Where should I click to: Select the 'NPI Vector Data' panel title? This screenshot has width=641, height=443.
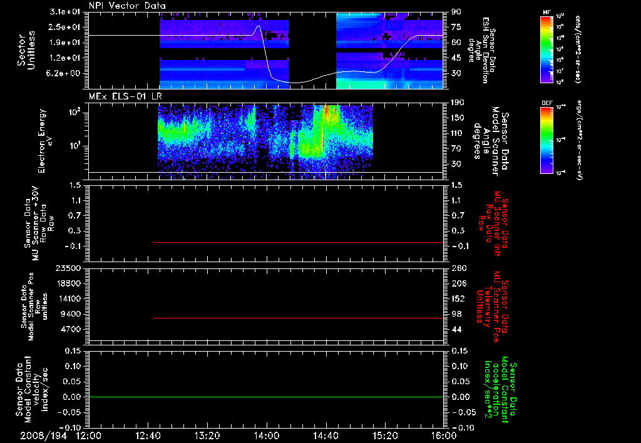[x=127, y=6]
